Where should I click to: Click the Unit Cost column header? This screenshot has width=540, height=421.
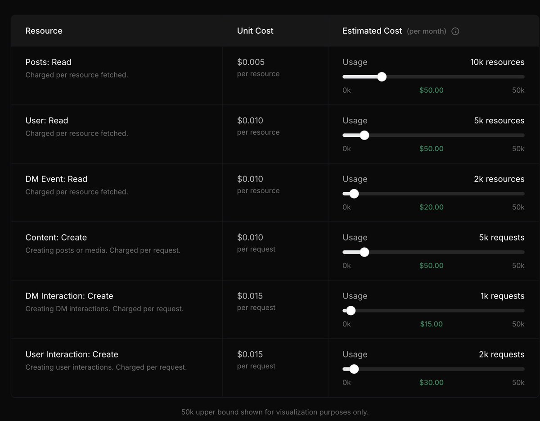255,31
